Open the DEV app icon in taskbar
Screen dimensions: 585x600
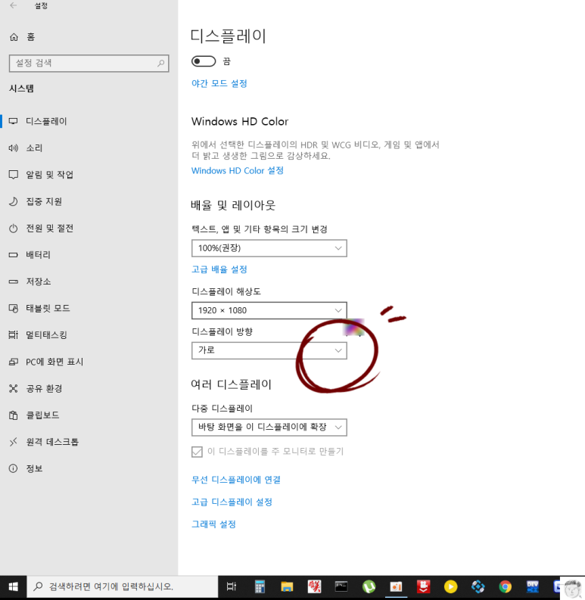coord(533,586)
